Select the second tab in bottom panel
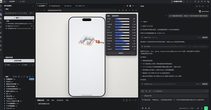Image resolution: width=211 pixels, height=110 pixels. click(48, 100)
